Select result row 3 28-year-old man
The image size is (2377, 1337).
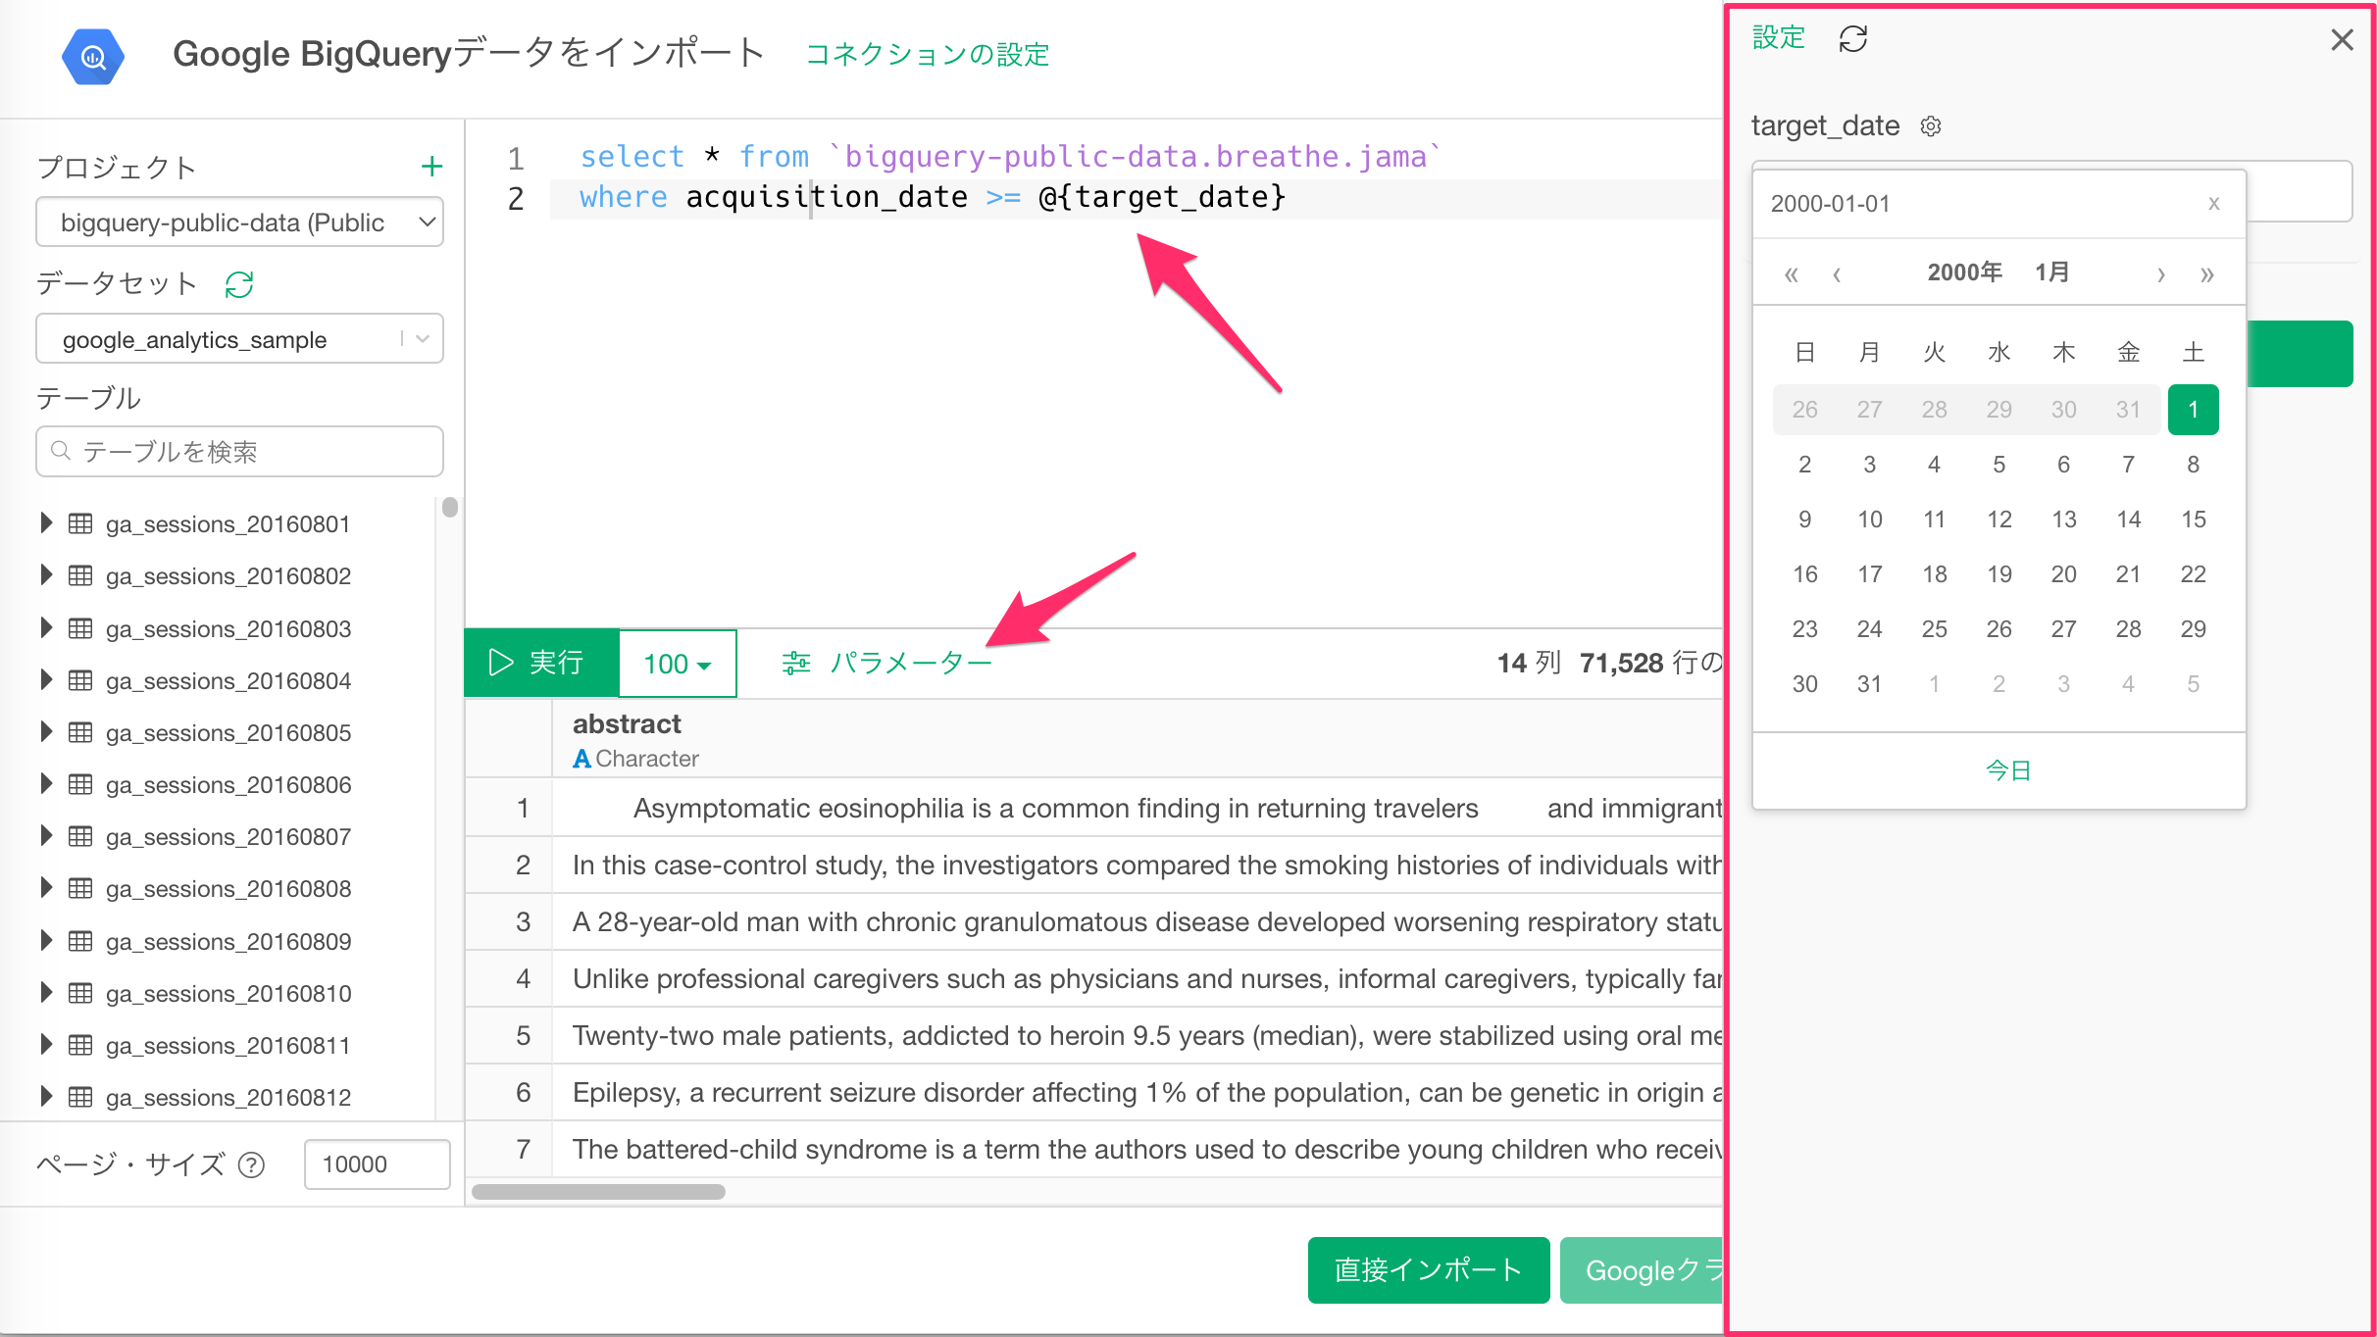click(1093, 921)
